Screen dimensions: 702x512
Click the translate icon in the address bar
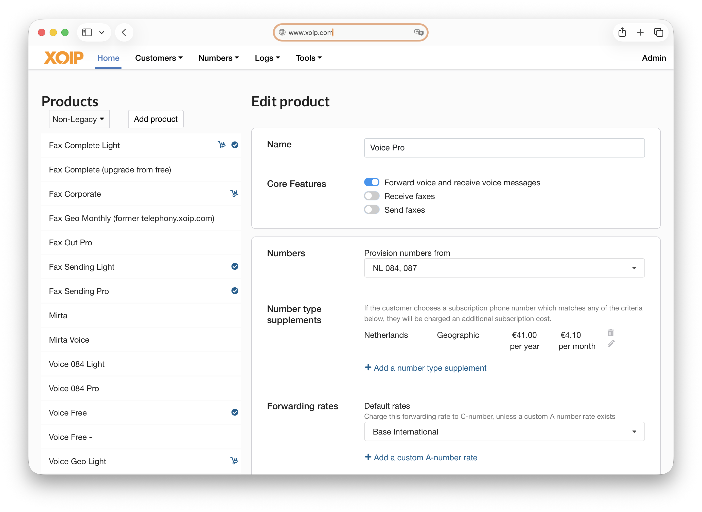(x=419, y=32)
